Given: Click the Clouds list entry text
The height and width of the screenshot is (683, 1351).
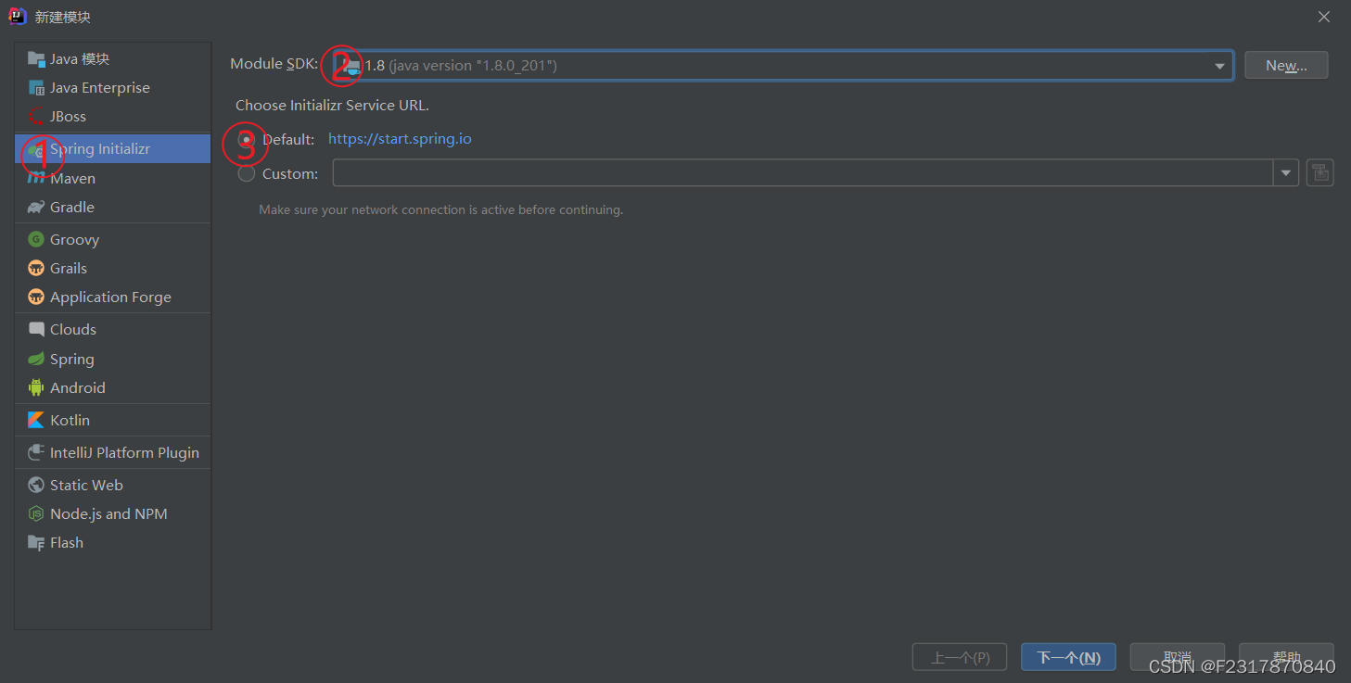Looking at the screenshot, I should tap(73, 329).
